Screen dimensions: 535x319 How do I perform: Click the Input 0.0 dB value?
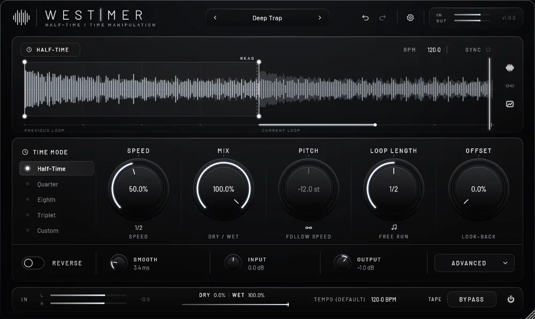tap(256, 268)
